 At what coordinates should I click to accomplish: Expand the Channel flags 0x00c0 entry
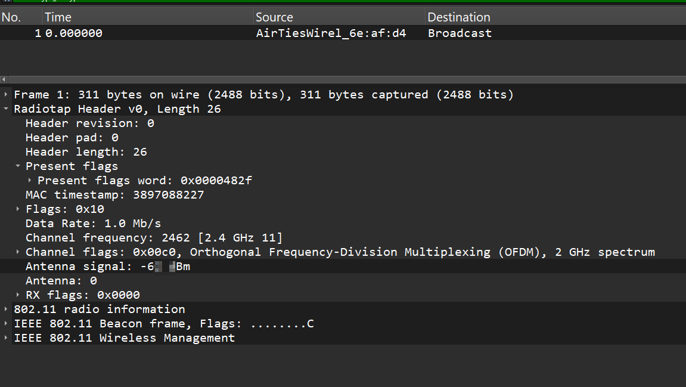(x=18, y=252)
